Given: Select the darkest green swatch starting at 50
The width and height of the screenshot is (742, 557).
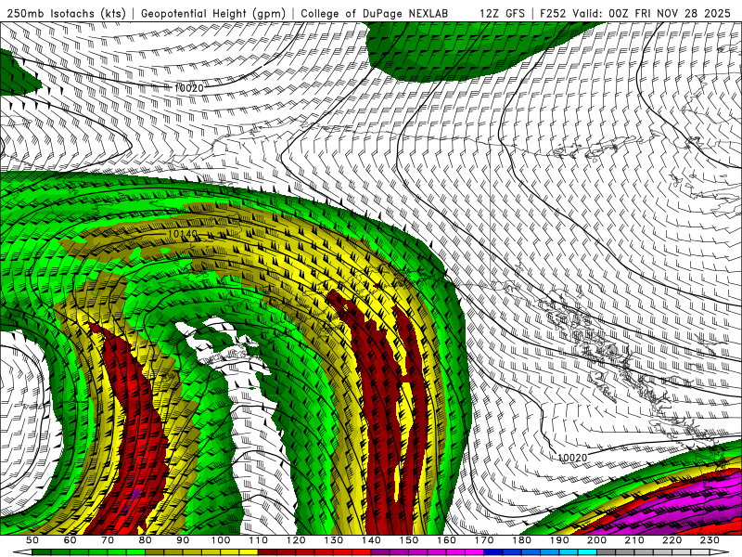Looking at the screenshot, I should pyautogui.click(x=42, y=552).
